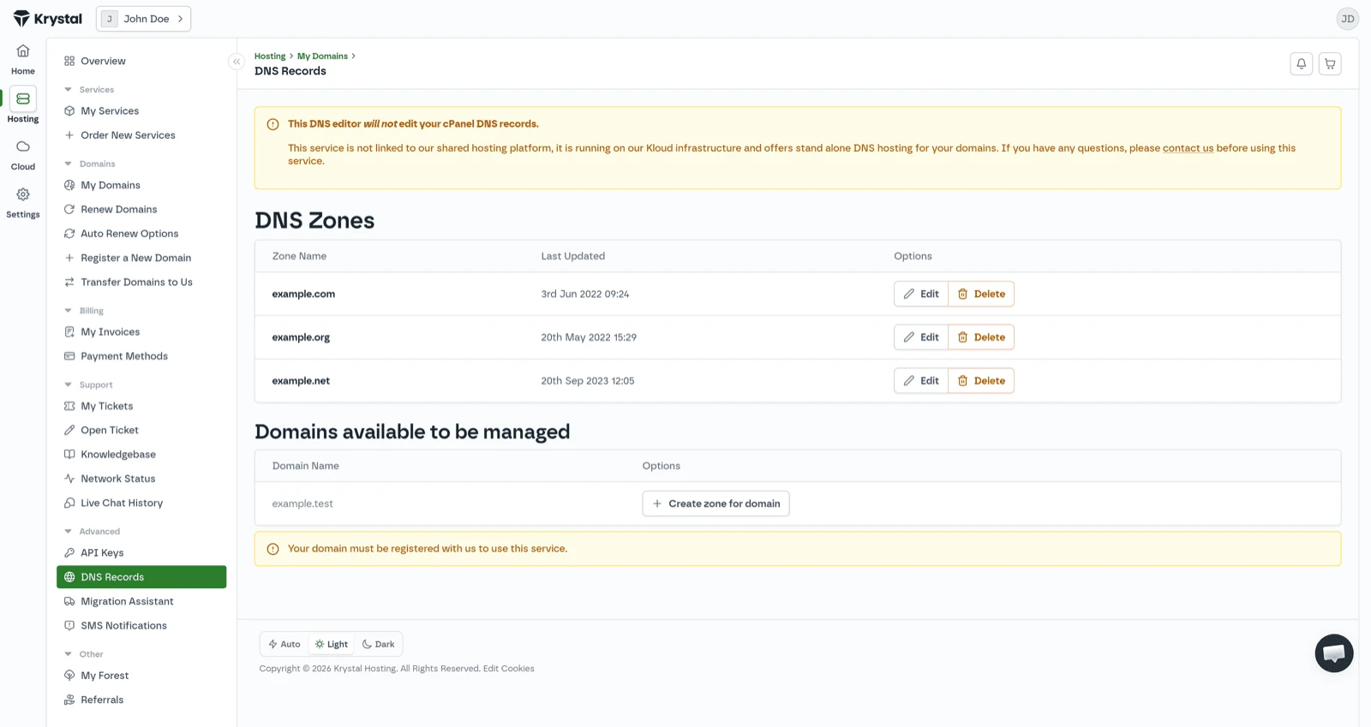Image resolution: width=1371 pixels, height=727 pixels.
Task: Collapse the Advanced section
Action: click(93, 531)
